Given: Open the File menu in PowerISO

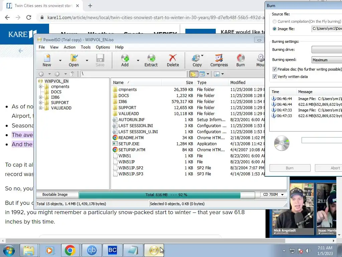Looking at the screenshot, I should (42, 47).
